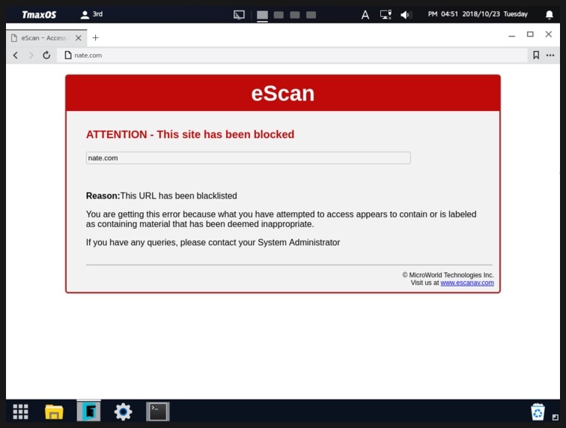Click the 'This site has been blocked' heading

pos(190,134)
